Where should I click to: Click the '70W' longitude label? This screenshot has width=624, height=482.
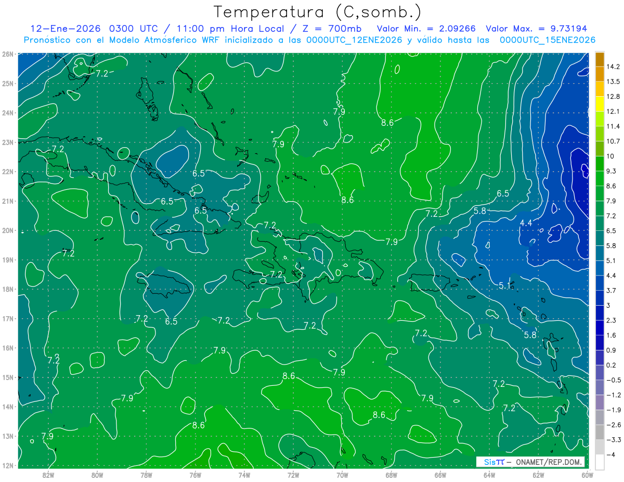(x=342, y=474)
